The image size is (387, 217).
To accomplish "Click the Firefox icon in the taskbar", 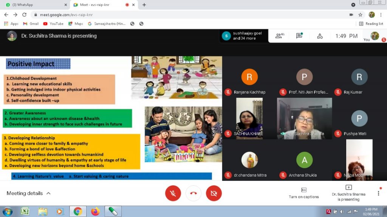I will point(95,211).
